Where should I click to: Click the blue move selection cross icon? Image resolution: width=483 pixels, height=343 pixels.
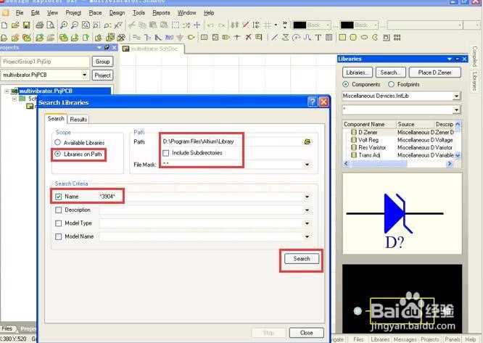[x=197, y=25]
